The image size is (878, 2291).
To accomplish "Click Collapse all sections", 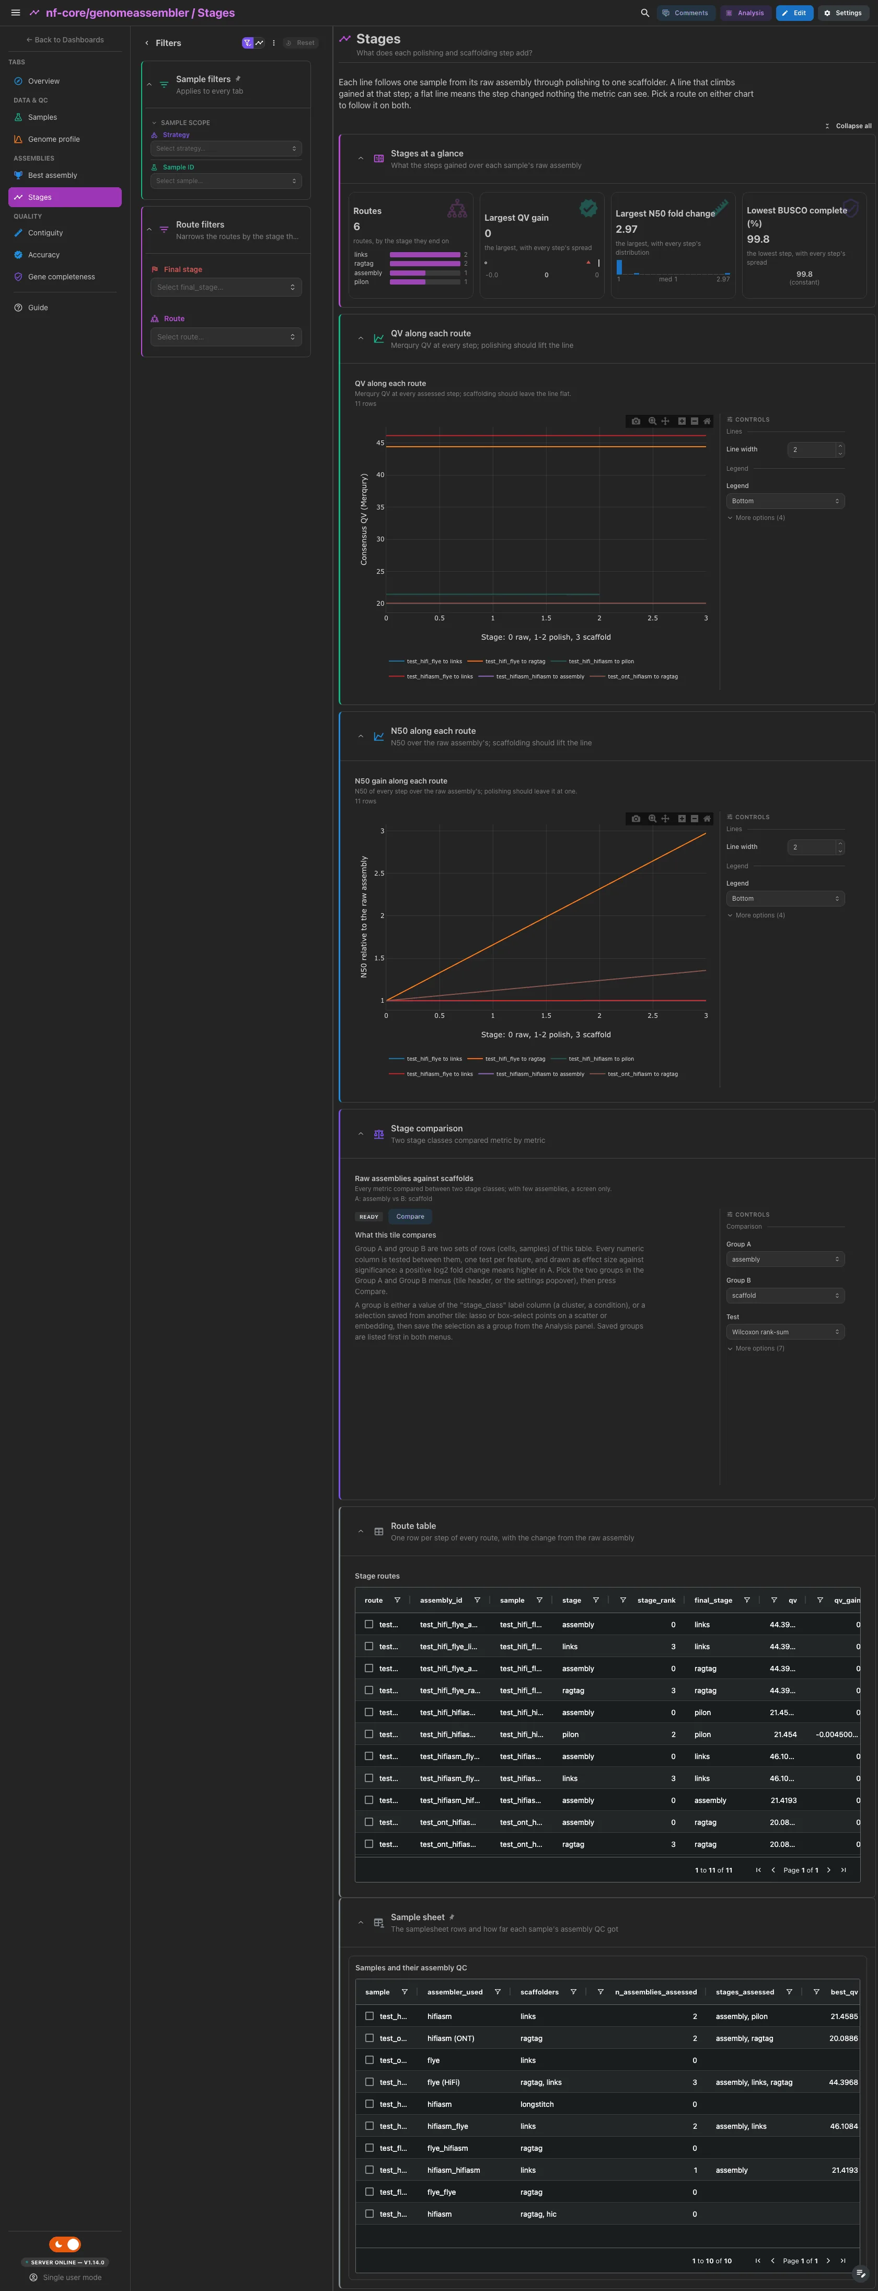I will point(849,126).
